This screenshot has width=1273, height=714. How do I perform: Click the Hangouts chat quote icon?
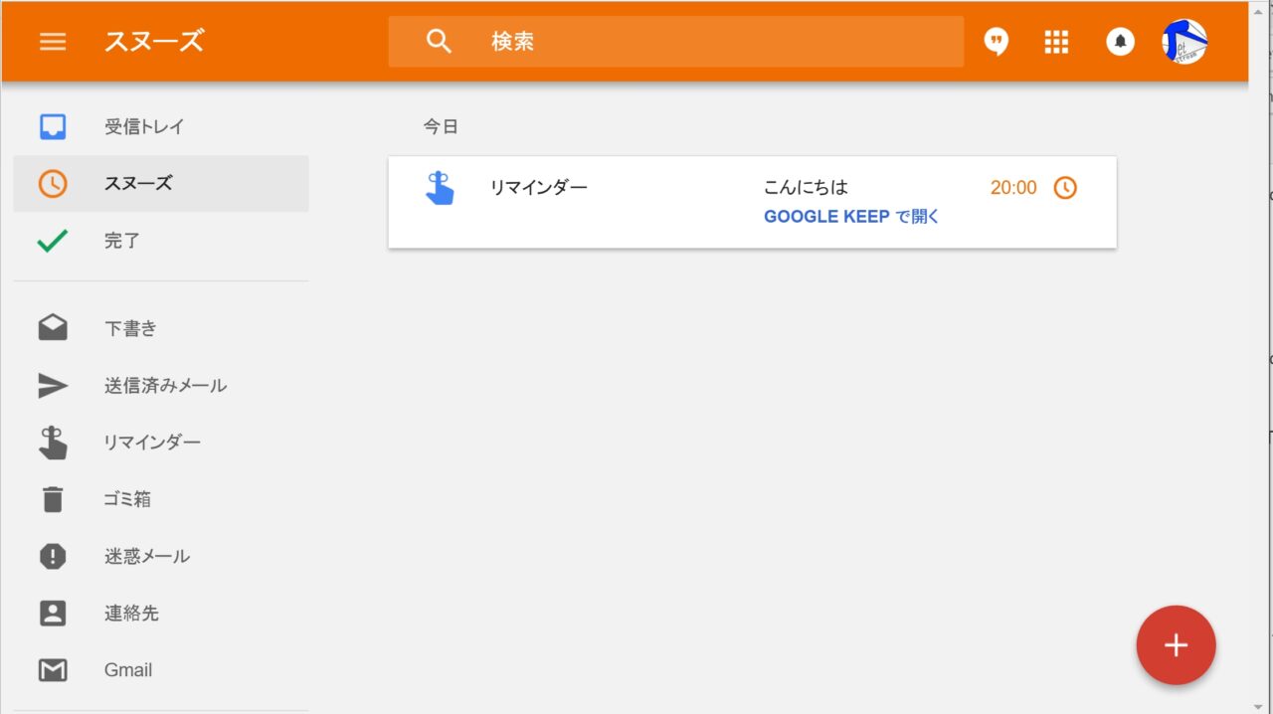[x=996, y=42]
